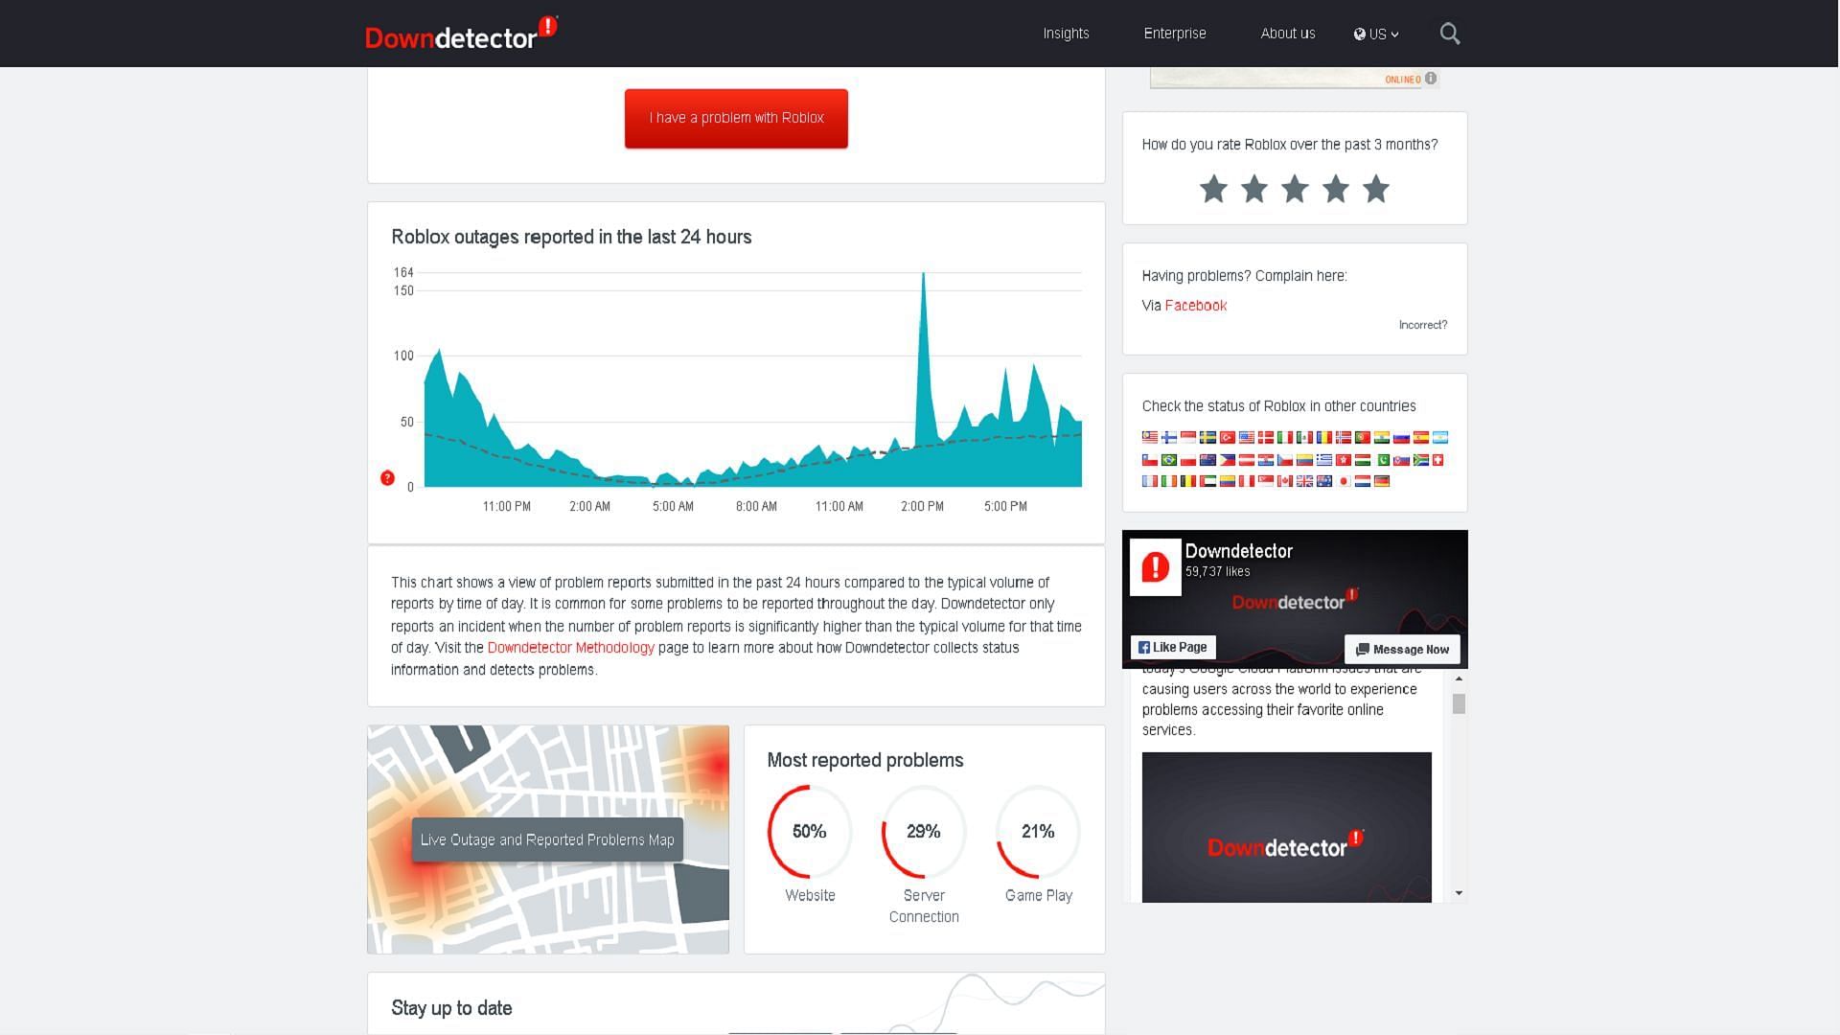The image size is (1840, 1035).
Task: Expand the Enterprise navigation dropdown
Action: tap(1175, 33)
